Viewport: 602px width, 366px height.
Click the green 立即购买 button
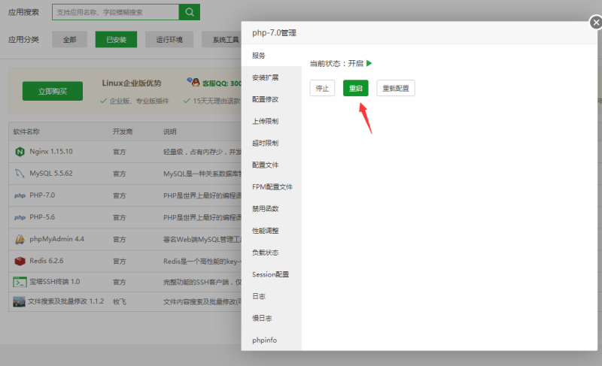52,91
